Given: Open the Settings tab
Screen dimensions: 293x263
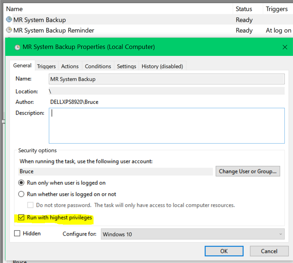Looking at the screenshot, I should [x=126, y=66].
